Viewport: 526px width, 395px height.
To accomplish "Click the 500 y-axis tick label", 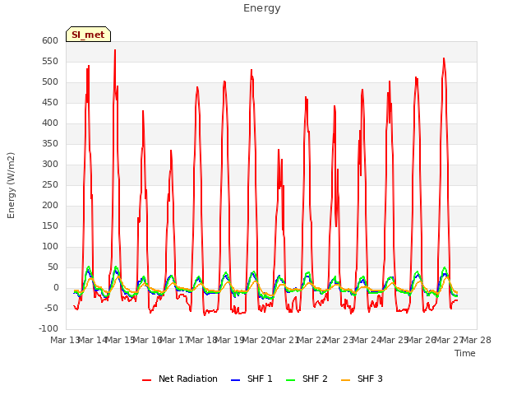I will pyautogui.click(x=50, y=82).
